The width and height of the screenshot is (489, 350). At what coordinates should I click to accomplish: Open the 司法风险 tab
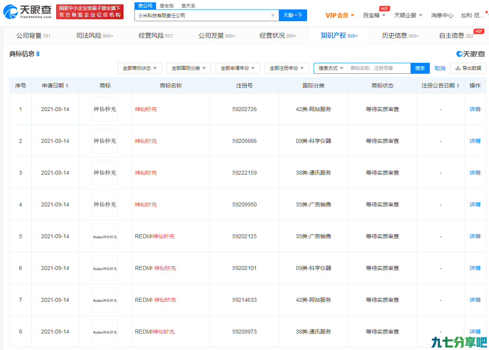point(95,36)
